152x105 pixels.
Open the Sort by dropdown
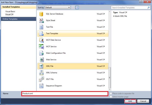point(58,8)
